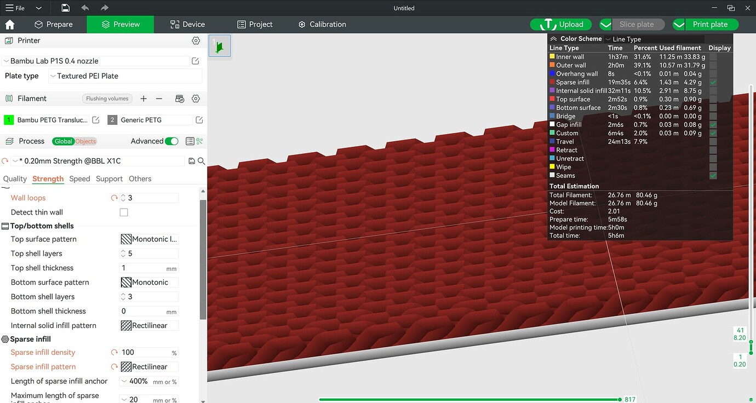The height and width of the screenshot is (403, 756).
Task: Edit the Bambu Lab P1S printer preset
Action: [x=196, y=61]
